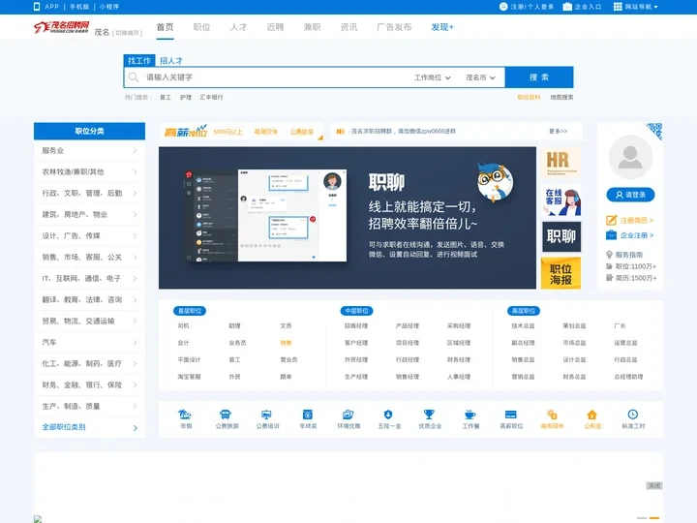Image resolution: width=697 pixels, height=523 pixels.
Task: Click the 淘宝客服 job link
Action: coord(190,377)
